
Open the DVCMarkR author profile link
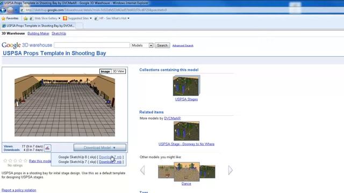[172, 118]
